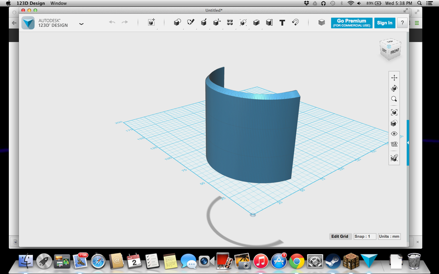The image size is (439, 274).
Task: Click the FRONT face of the view cube
Action: (x=395, y=52)
